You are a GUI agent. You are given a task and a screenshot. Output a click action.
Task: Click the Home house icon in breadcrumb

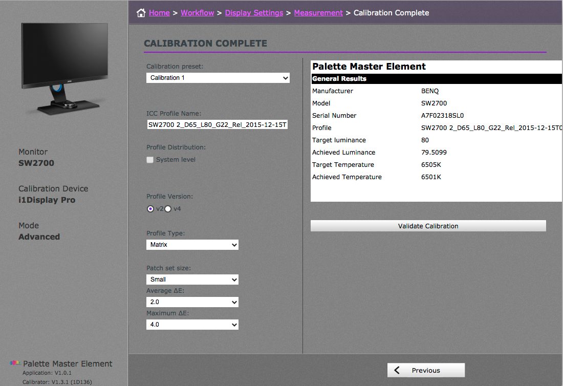pyautogui.click(x=141, y=13)
